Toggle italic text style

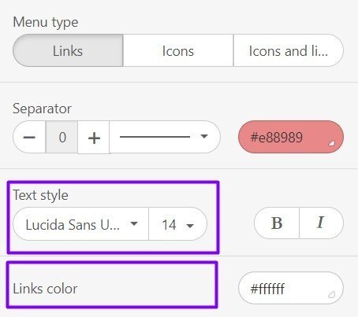321,223
